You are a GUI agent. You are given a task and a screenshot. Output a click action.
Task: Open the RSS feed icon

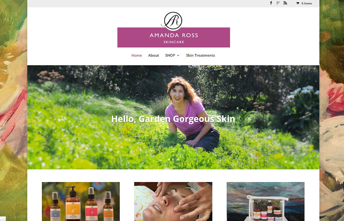pyautogui.click(x=285, y=3)
